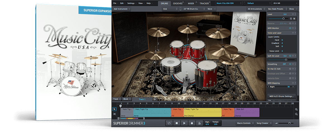This screenshot has width=335, height=136.
Task: Detach the Tracker tab window
Action: (210, 2)
